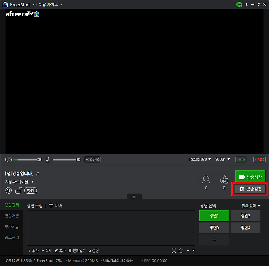Image resolution: width=269 pixels, height=266 pixels.
Task: Open the 1920x1080 resolution dropdown
Action: pos(200,159)
